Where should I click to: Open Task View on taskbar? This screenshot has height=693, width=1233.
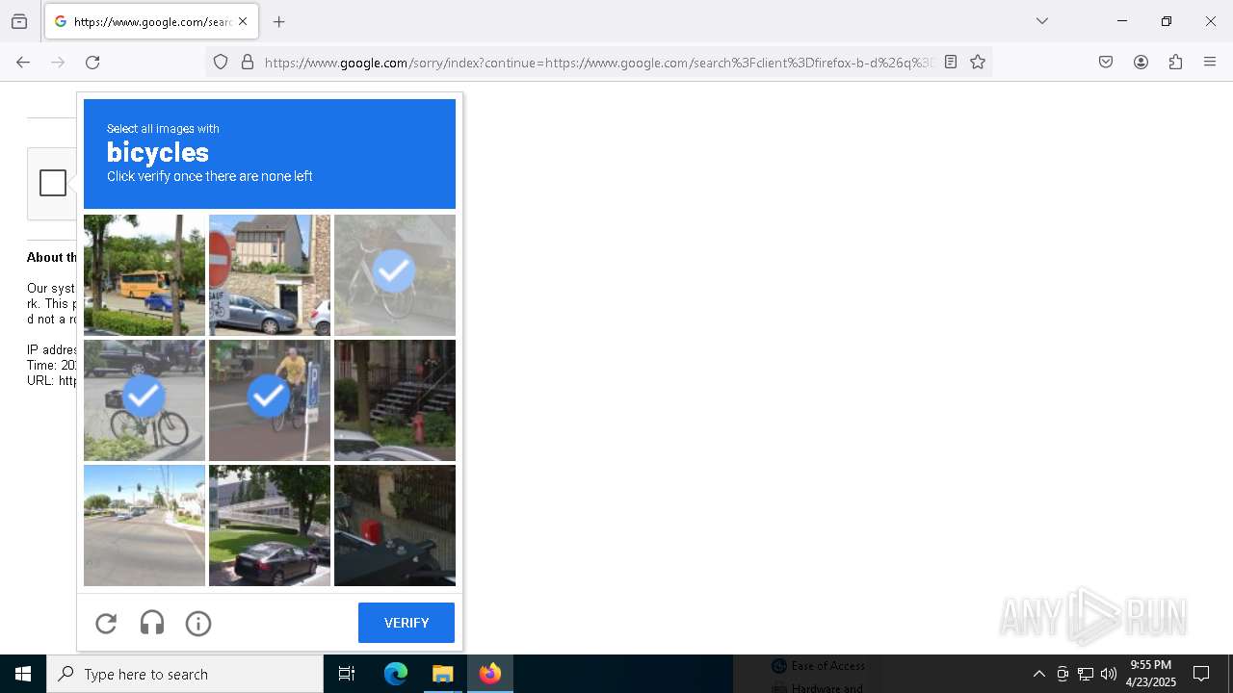pyautogui.click(x=347, y=674)
